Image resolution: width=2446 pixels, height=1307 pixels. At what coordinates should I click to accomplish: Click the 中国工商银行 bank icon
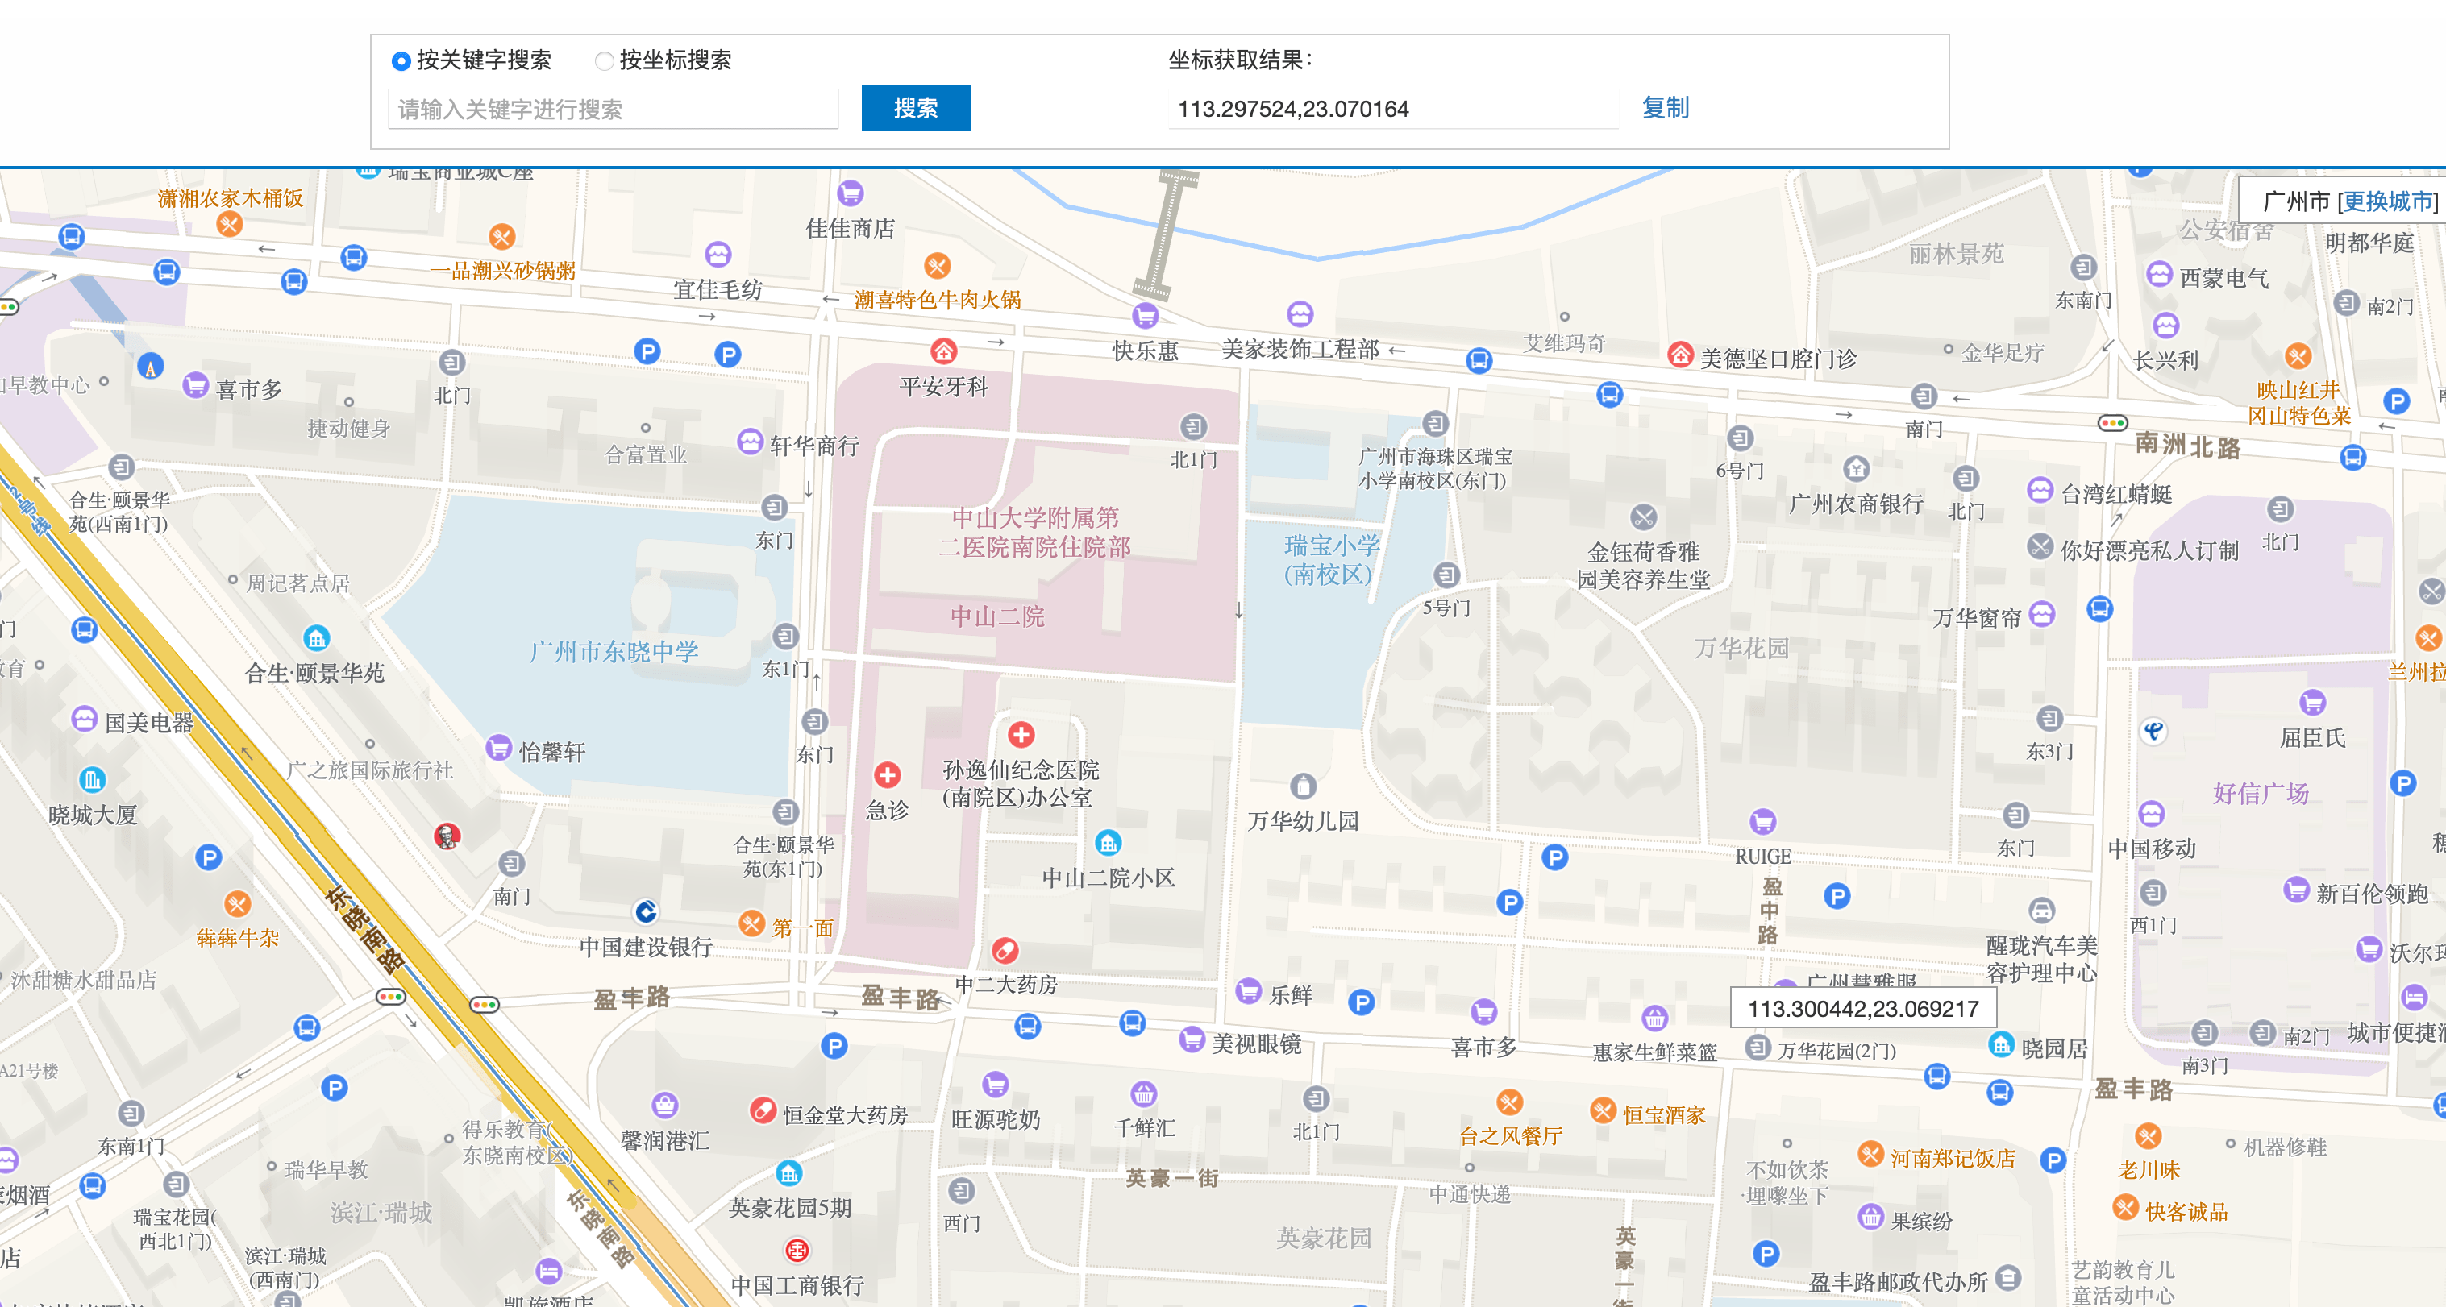coord(797,1250)
